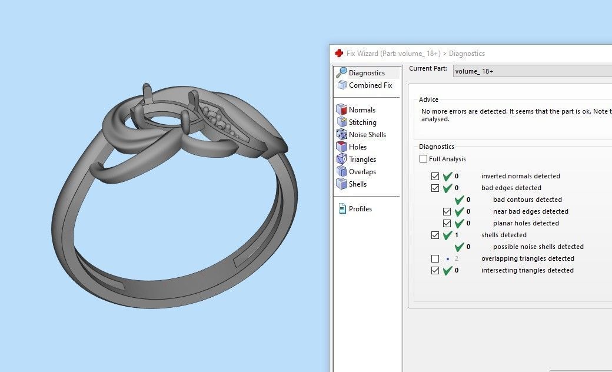The width and height of the screenshot is (612, 372).
Task: Click the 'possible noise shells detected' label
Action: click(x=538, y=247)
